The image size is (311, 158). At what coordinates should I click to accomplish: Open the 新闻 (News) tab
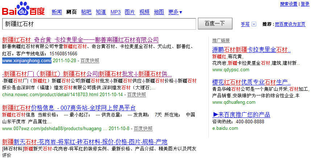[x=57, y=12]
